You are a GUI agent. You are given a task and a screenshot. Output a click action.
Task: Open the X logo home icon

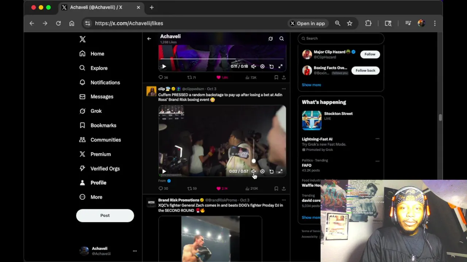click(82, 39)
